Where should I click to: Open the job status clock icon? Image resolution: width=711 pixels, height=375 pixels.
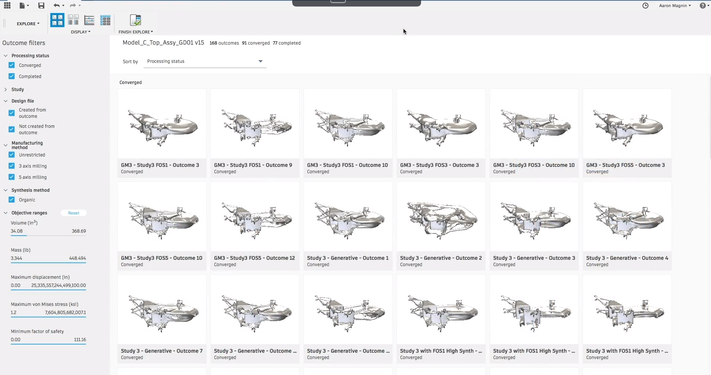645,6
